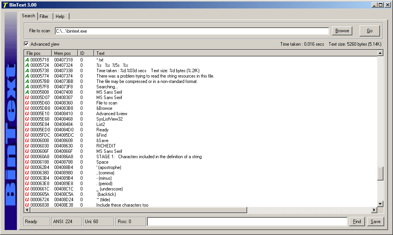Viewport: 393px width, 235px height.
Task: Select the MS Sans Serif row at 0000606F
Action: click(200, 151)
